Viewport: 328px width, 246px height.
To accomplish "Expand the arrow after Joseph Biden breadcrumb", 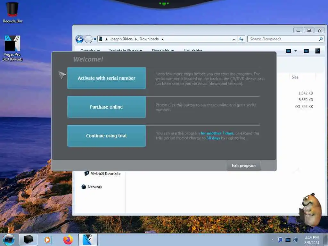I will tap(136, 39).
